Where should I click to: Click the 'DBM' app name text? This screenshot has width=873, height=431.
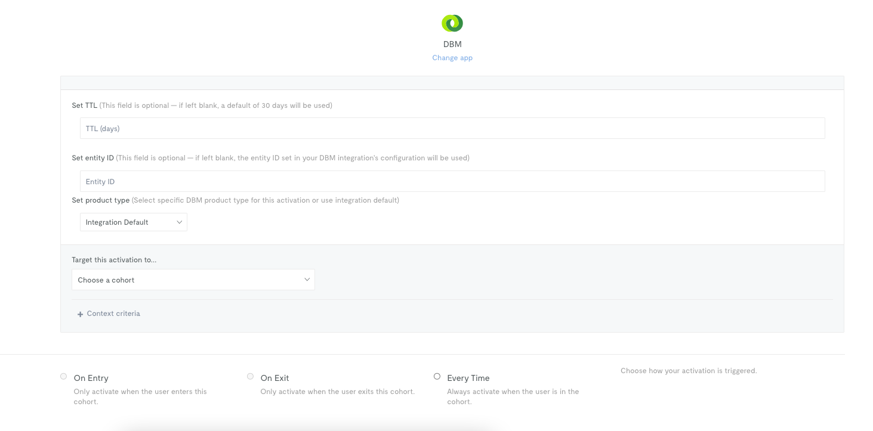(452, 44)
